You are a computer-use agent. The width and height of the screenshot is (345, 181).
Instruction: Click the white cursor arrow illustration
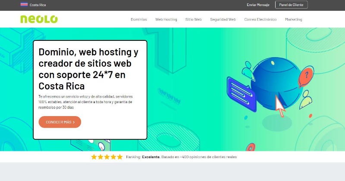281,106
